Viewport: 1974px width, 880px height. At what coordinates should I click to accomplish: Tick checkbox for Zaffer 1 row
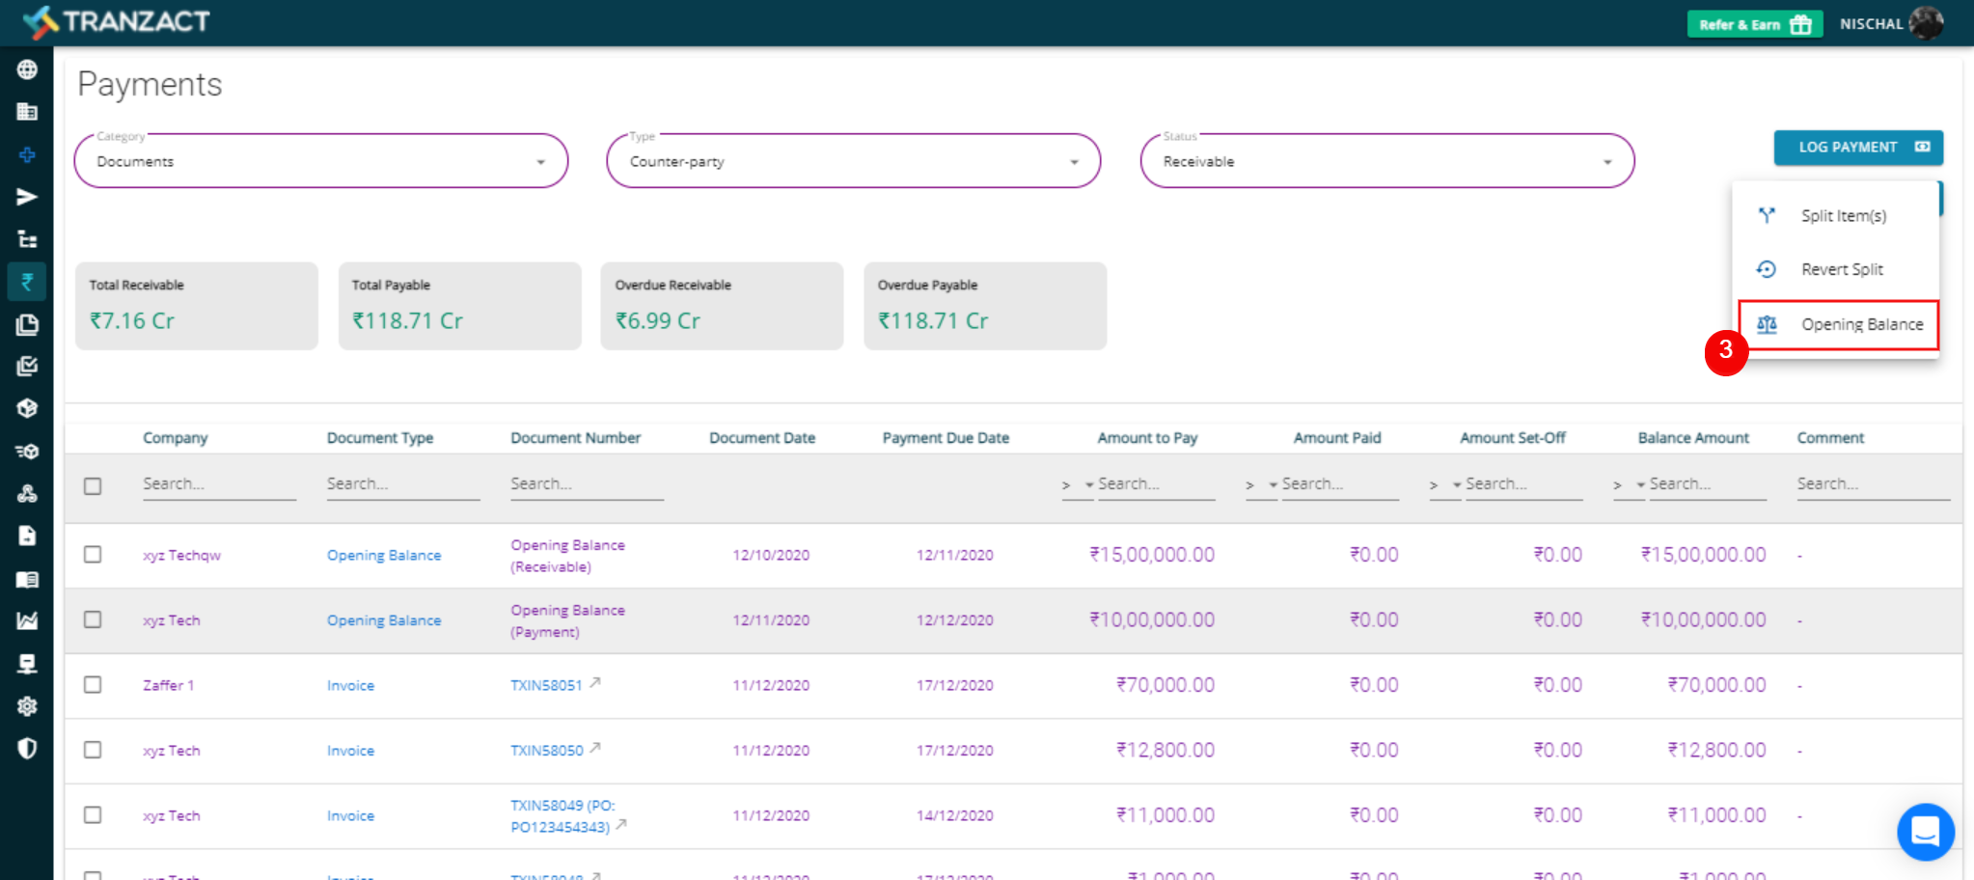coord(93,684)
